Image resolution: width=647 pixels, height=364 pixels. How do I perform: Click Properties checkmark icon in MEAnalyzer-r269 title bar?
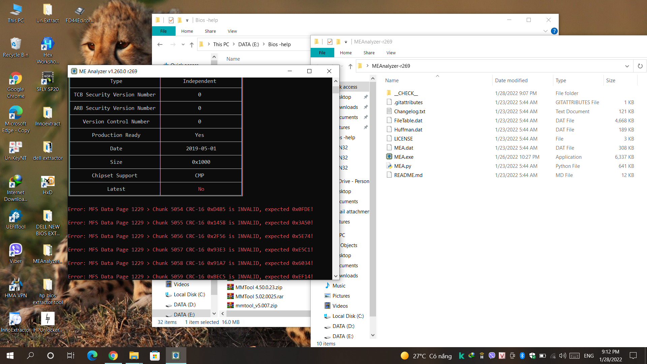pos(330,42)
